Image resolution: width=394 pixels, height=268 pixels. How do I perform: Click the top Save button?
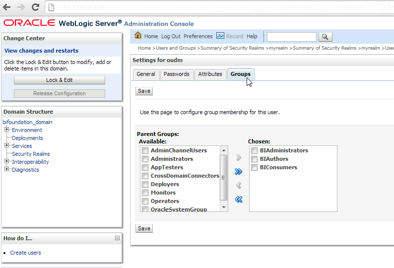tap(144, 91)
